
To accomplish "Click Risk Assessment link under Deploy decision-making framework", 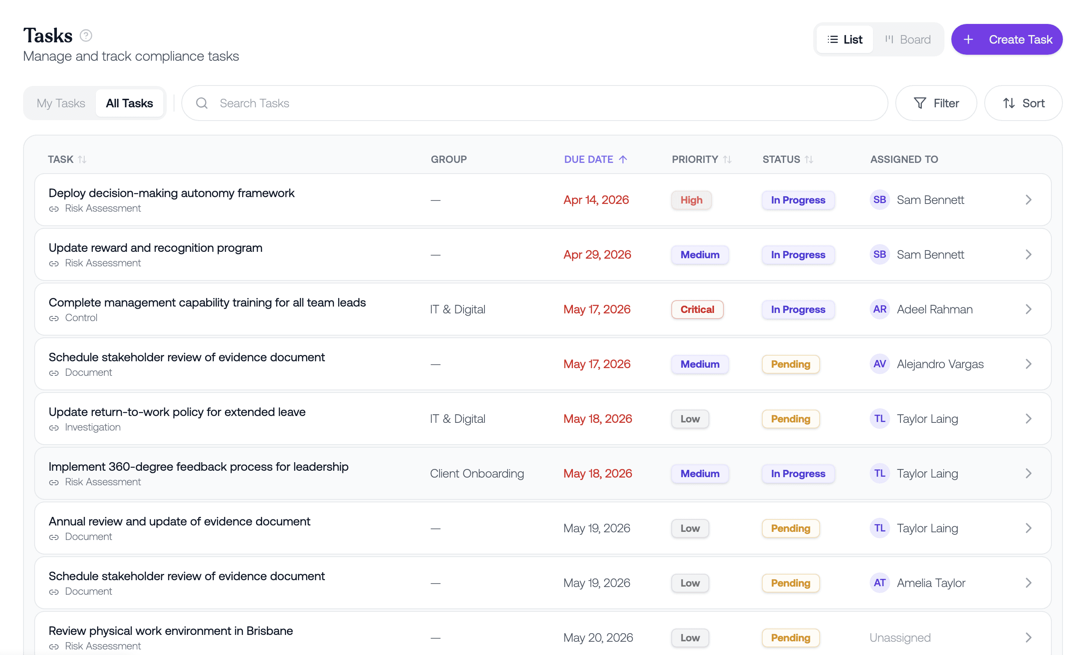I will 103,209.
